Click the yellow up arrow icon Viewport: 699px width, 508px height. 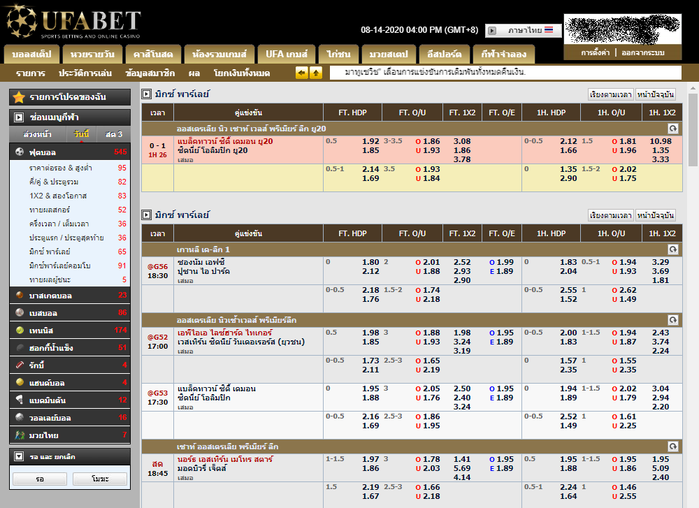(316, 73)
